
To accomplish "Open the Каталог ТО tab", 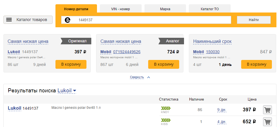I will click(210, 9).
